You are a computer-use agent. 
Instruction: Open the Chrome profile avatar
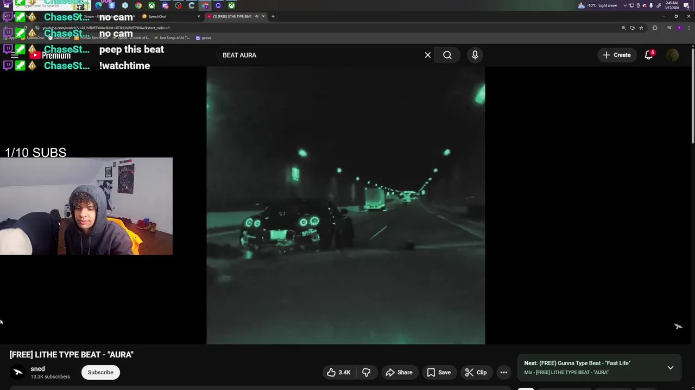(679, 28)
